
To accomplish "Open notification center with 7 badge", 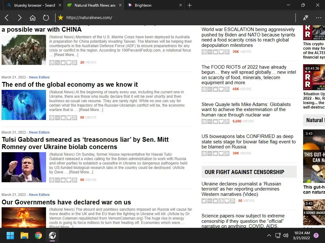I will (x=316, y=235).
